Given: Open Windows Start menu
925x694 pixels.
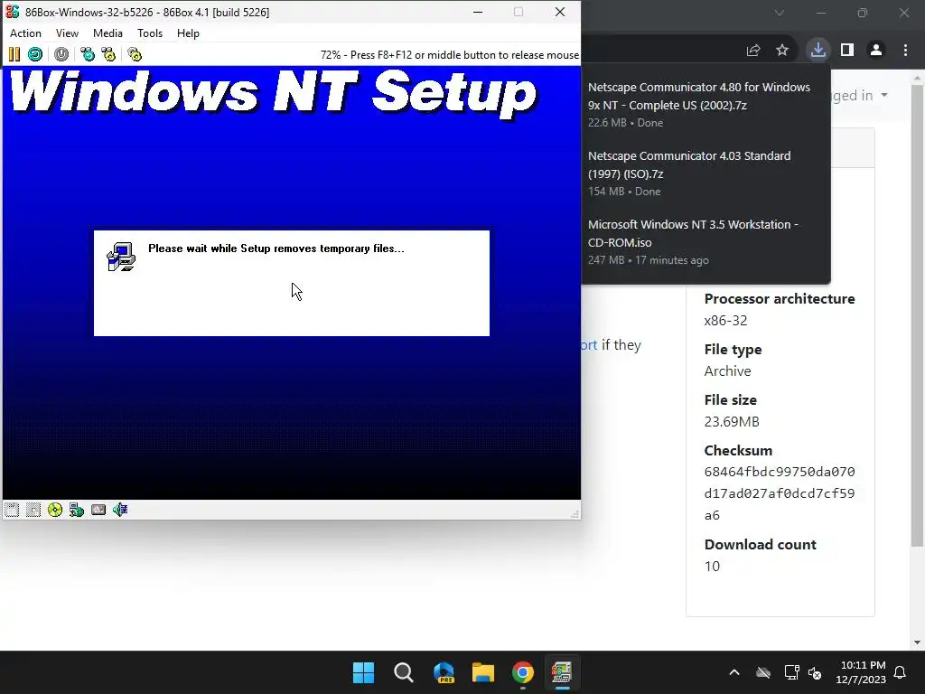Looking at the screenshot, I should pyautogui.click(x=363, y=672).
